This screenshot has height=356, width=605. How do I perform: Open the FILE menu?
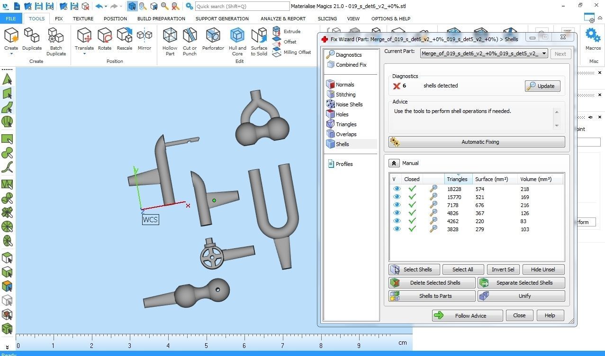pyautogui.click(x=10, y=18)
